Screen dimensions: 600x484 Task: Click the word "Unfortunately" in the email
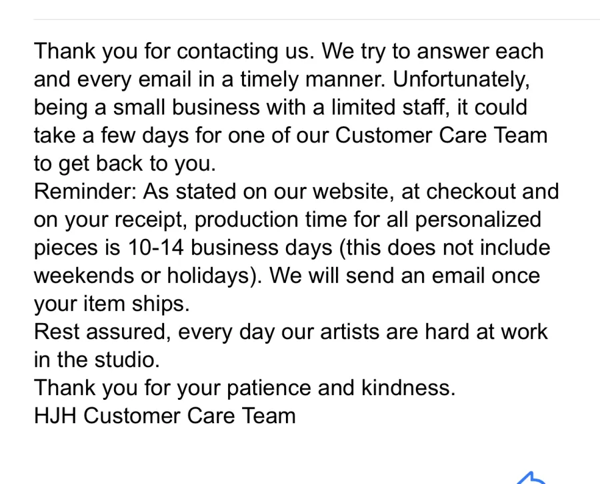pos(468,79)
